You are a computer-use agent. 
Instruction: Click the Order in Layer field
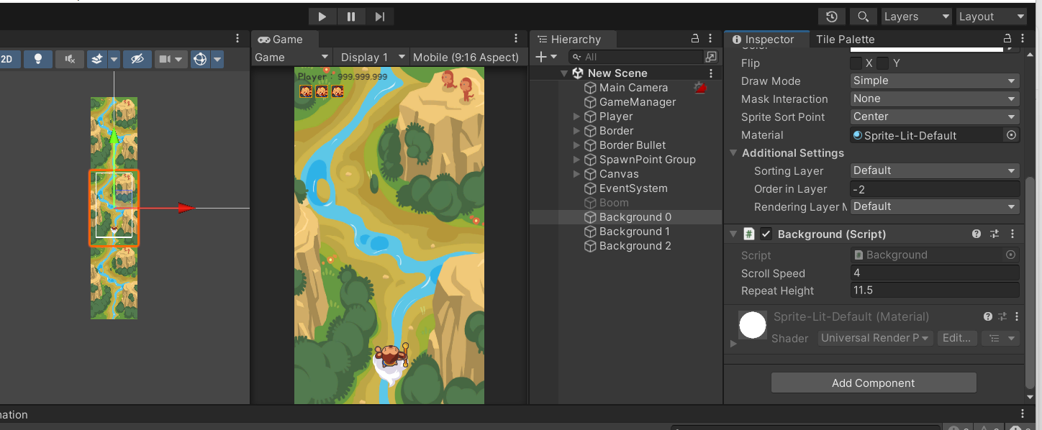pyautogui.click(x=935, y=189)
